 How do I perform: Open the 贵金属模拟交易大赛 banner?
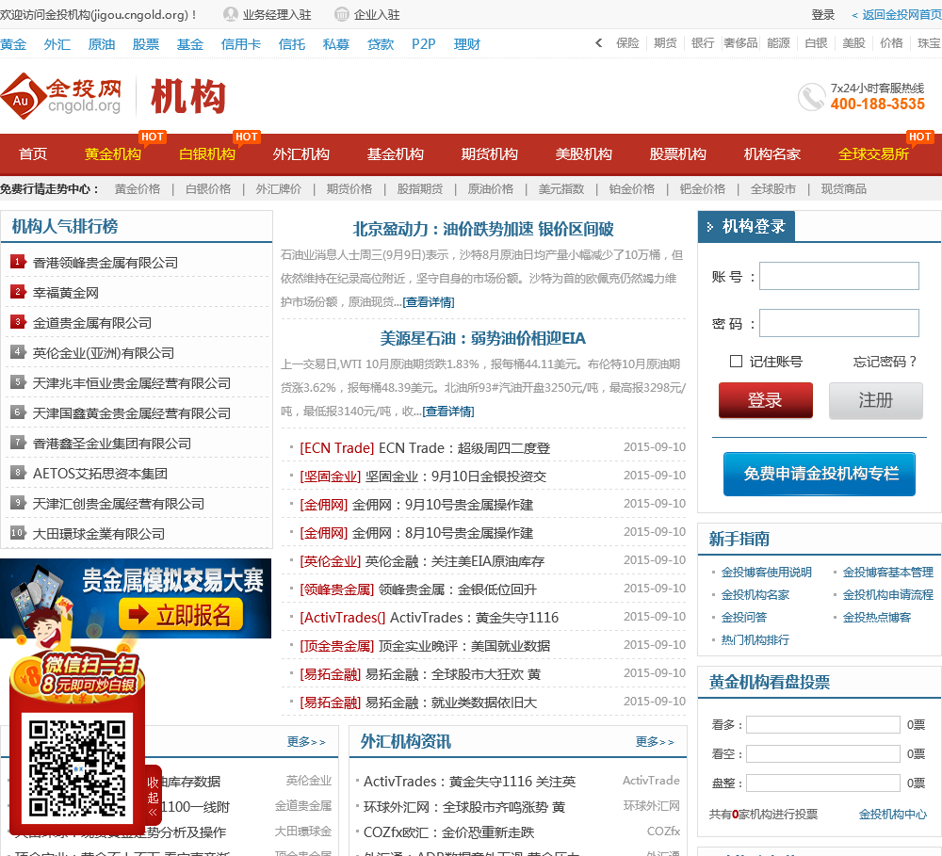point(136,598)
